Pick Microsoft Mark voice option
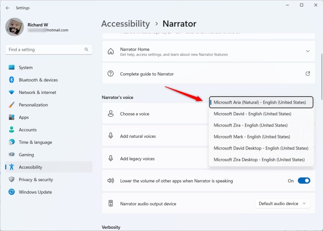 click(x=261, y=137)
